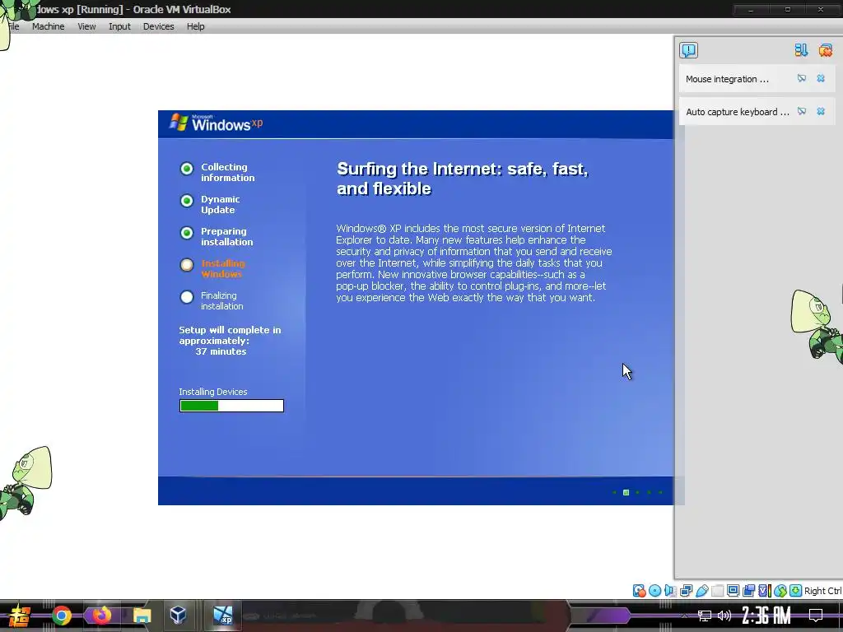The width and height of the screenshot is (843, 632).
Task: Click the display status icon
Action: pos(733,591)
